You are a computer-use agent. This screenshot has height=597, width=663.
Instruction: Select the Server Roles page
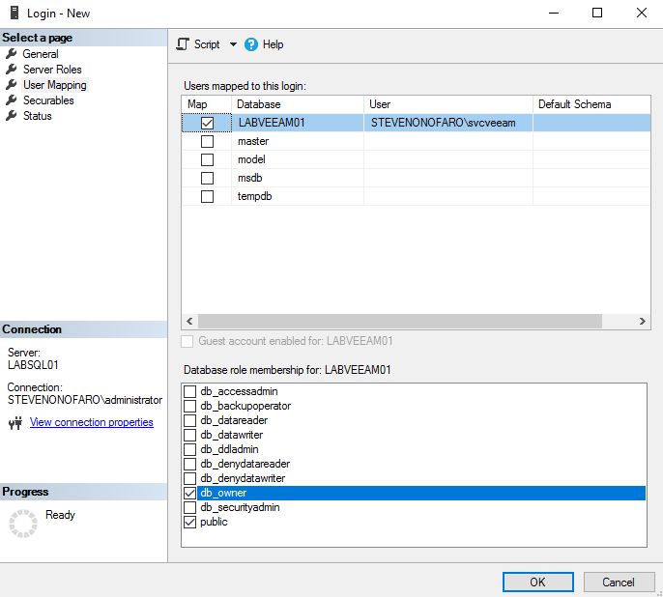click(52, 70)
